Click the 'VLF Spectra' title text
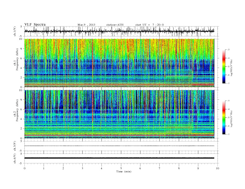Image resolution: width=245 pixels, height=189 pixels. [35, 24]
